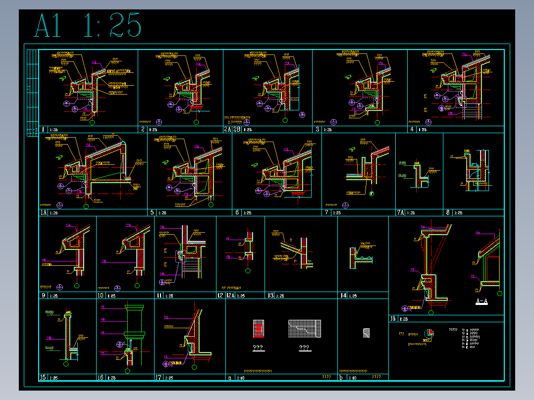Select the detail number label "13"
The height and width of the screenshot is (400, 534).
(270, 296)
